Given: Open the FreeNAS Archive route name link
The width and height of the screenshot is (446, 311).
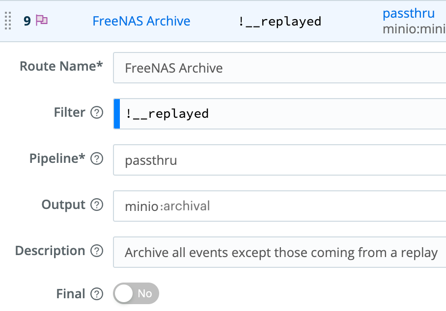Looking at the screenshot, I should [141, 21].
